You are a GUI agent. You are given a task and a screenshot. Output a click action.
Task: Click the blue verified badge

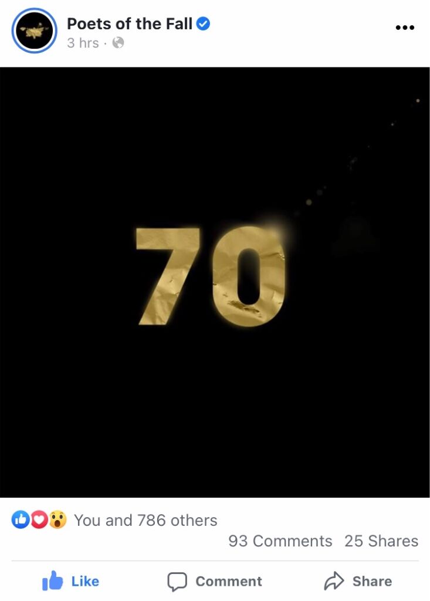pyautogui.click(x=203, y=23)
